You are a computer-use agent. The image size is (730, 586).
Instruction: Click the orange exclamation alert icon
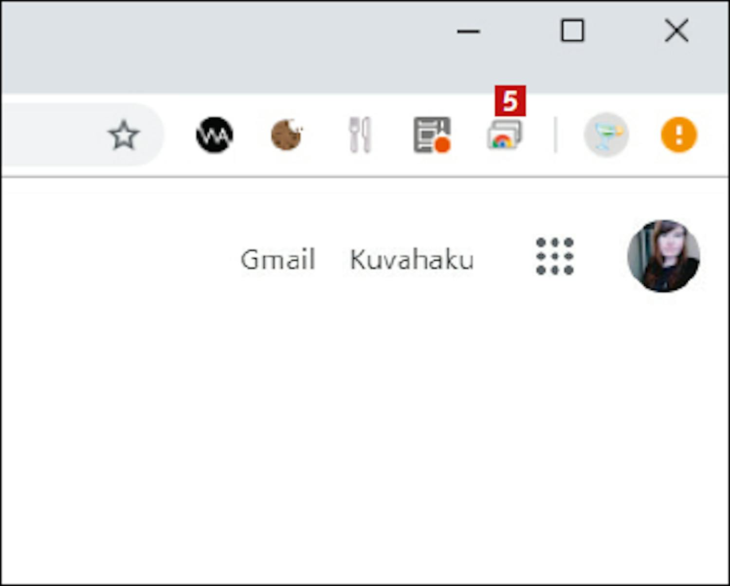(x=679, y=135)
